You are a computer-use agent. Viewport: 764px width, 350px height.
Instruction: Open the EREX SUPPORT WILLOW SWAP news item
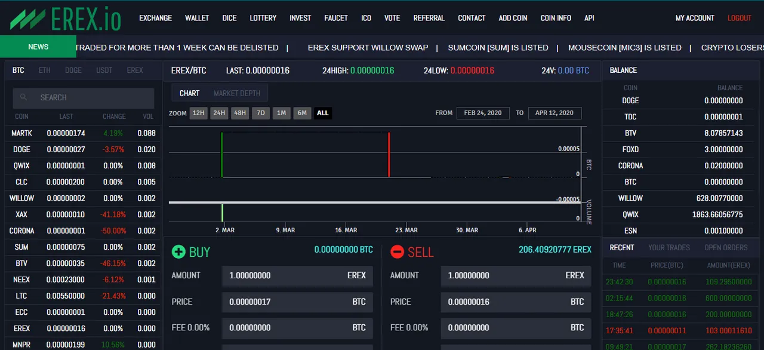point(368,47)
